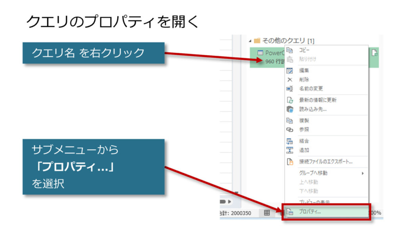Screen dimensions: 406x228
Task: Click the 接続ファイルのエクスポート file icon
Action: point(289,161)
